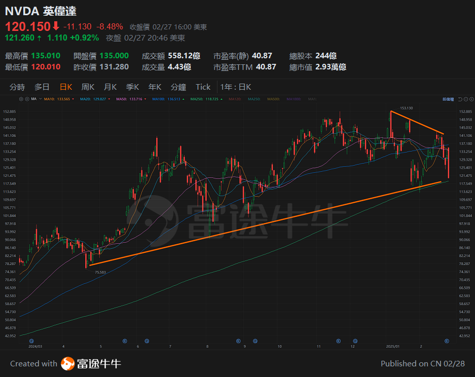Image resolution: width=475 pixels, height=377 pixels.
Task: Click the NVDA 英偉達 stock title
Action: 41,11
